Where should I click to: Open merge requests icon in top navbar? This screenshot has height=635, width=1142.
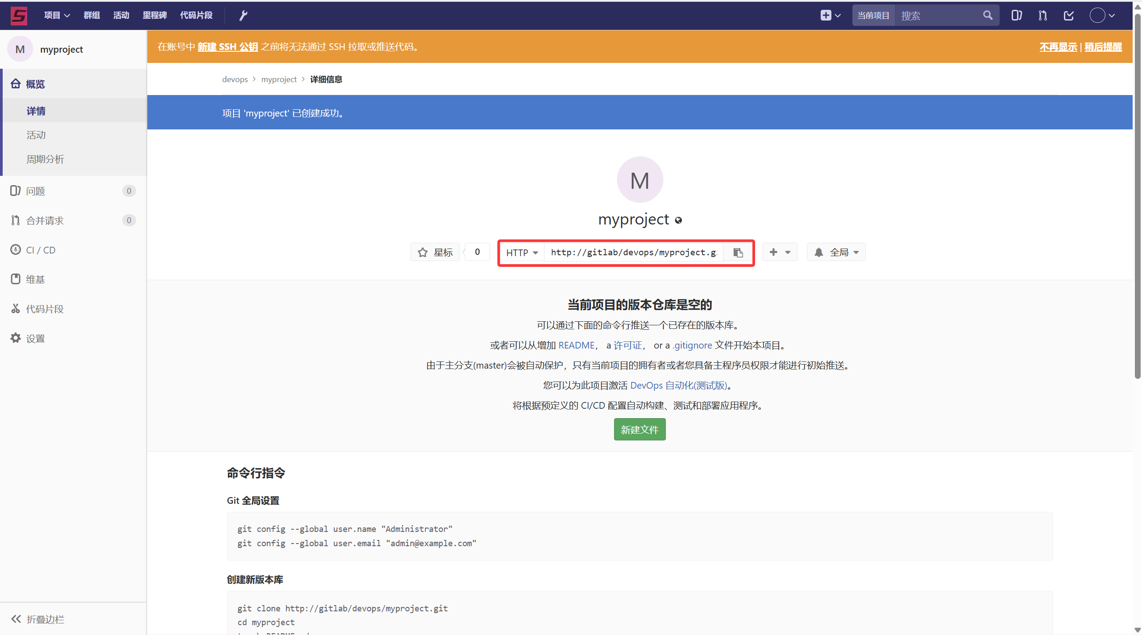tap(1042, 16)
